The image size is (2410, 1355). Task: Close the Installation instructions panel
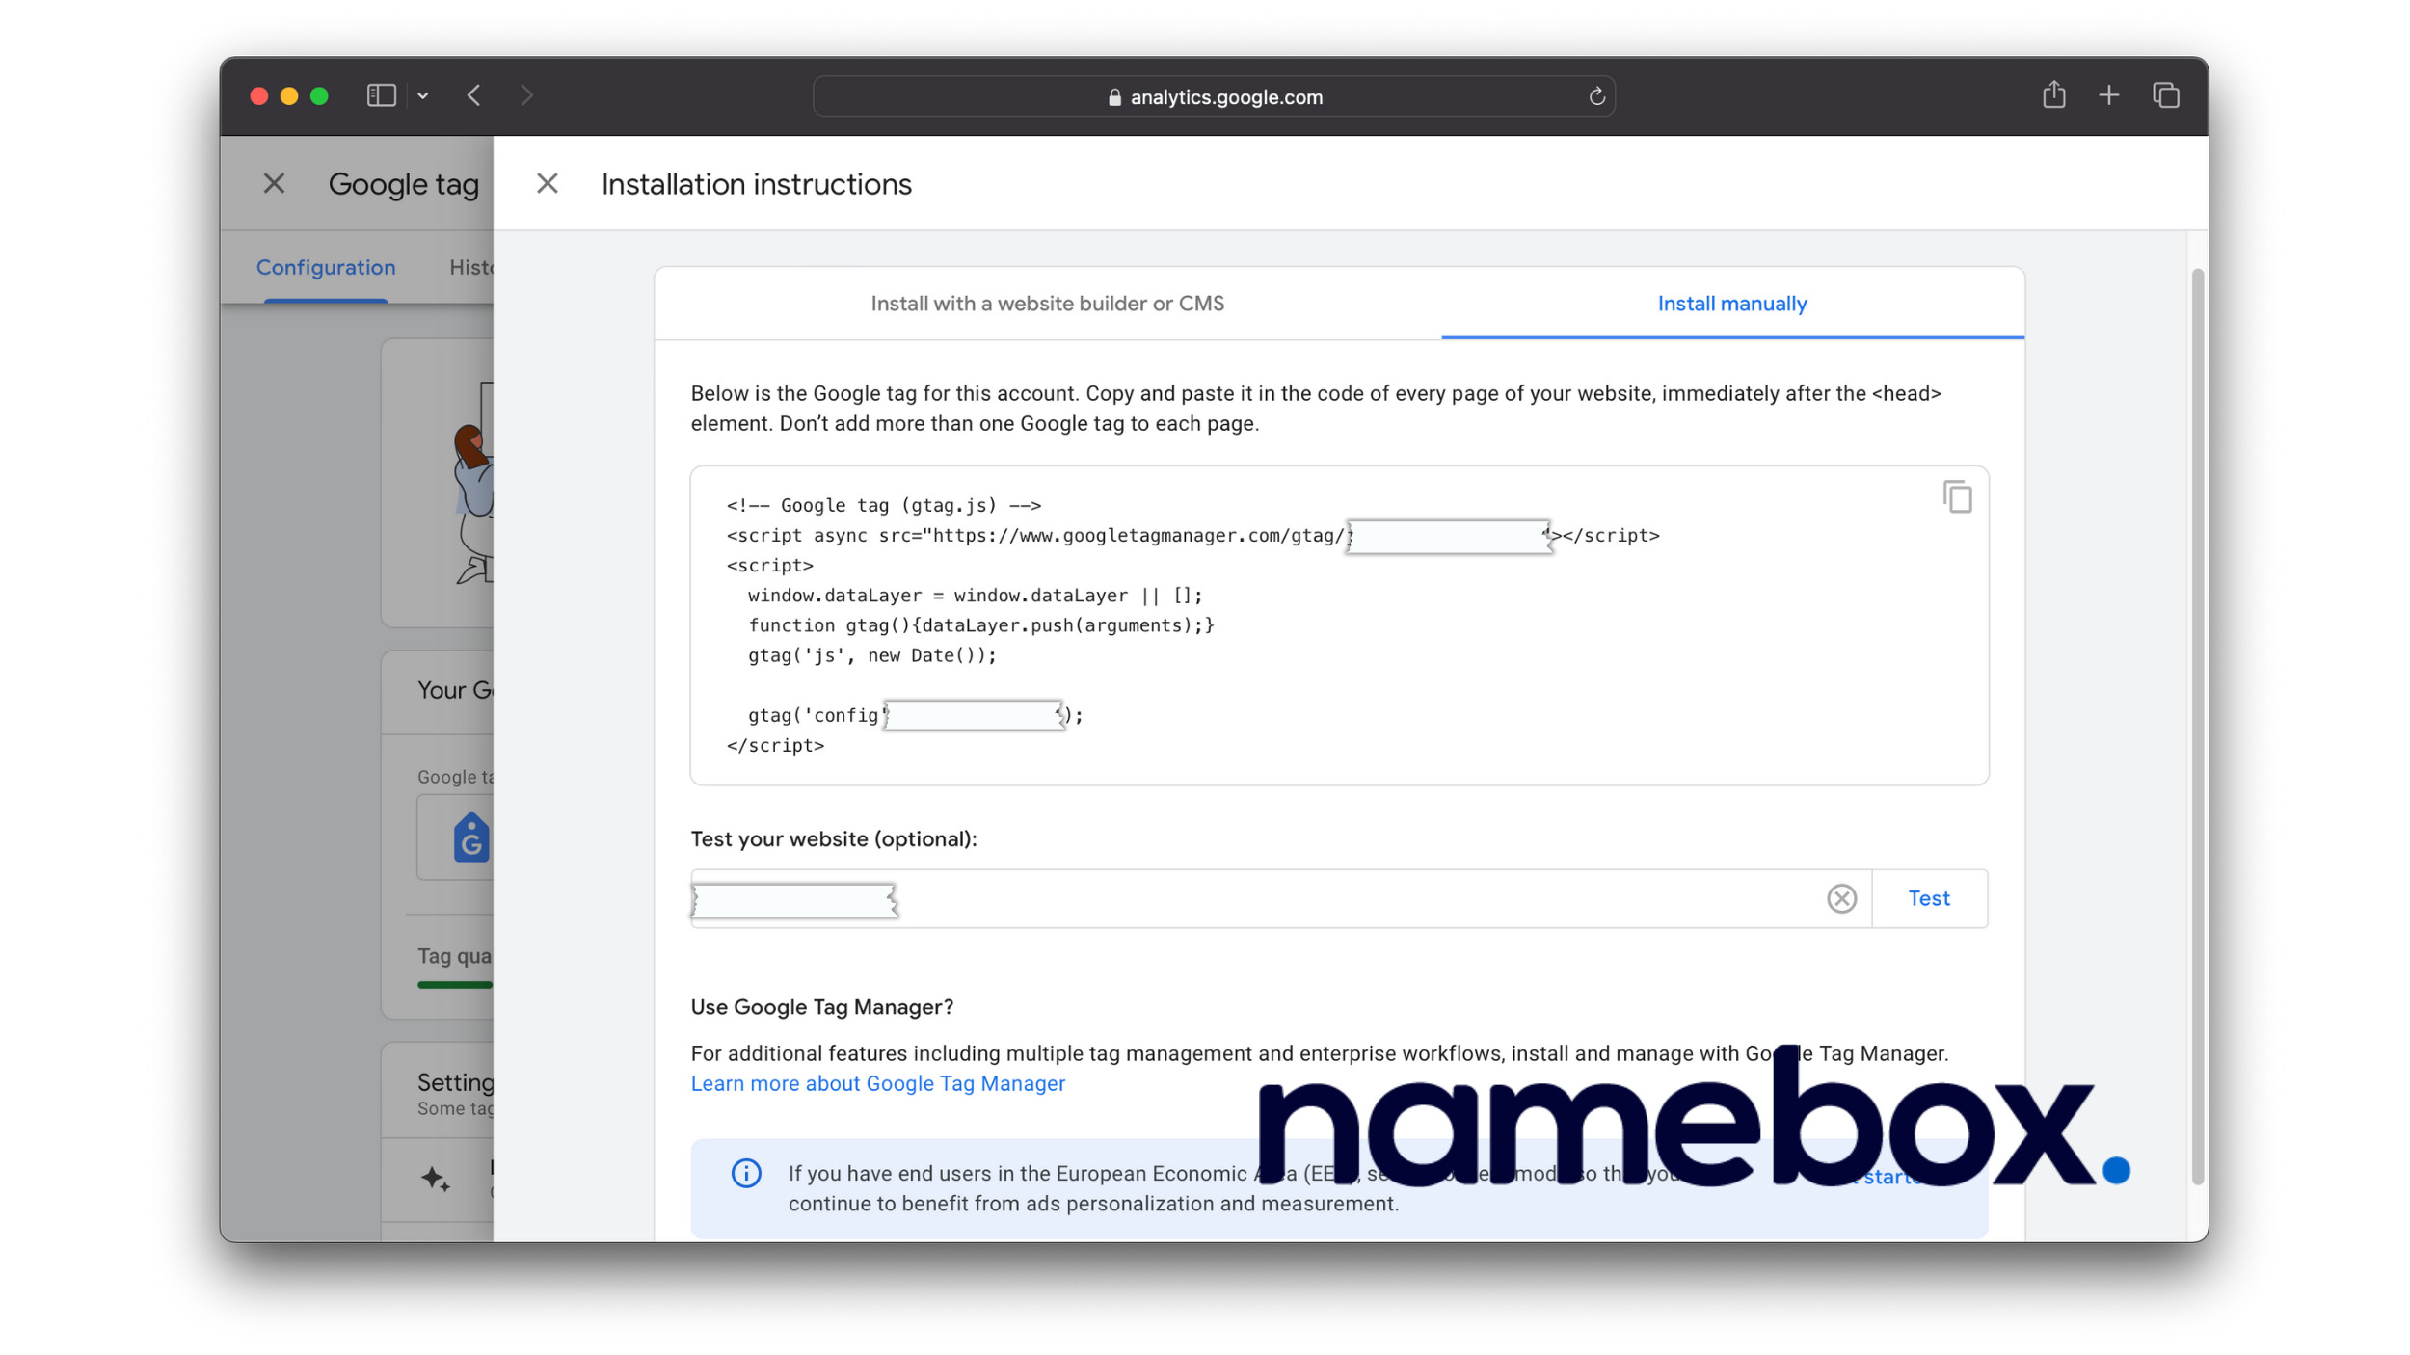(x=548, y=183)
